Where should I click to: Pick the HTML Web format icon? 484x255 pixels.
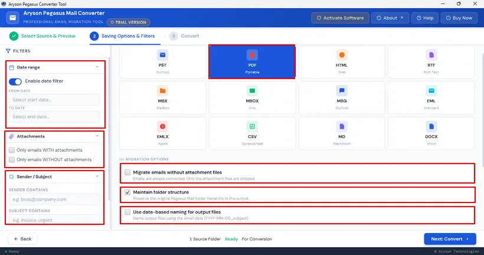(342, 55)
